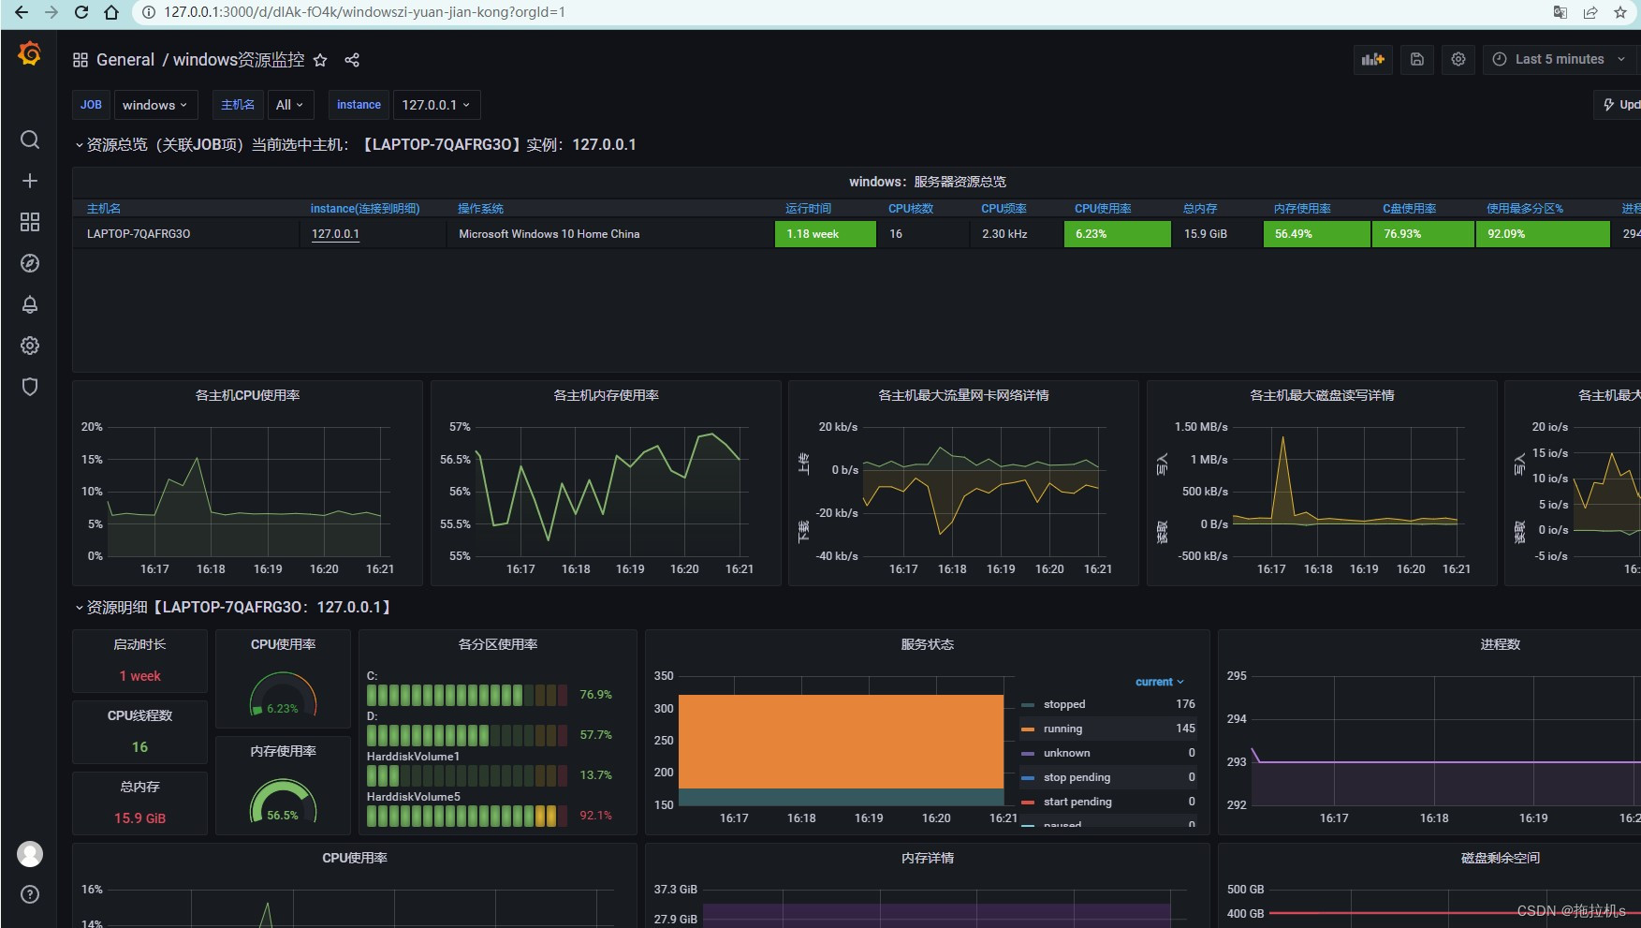The width and height of the screenshot is (1641, 928).
Task: Open the search dashboards icon in sidebar
Action: [x=30, y=140]
